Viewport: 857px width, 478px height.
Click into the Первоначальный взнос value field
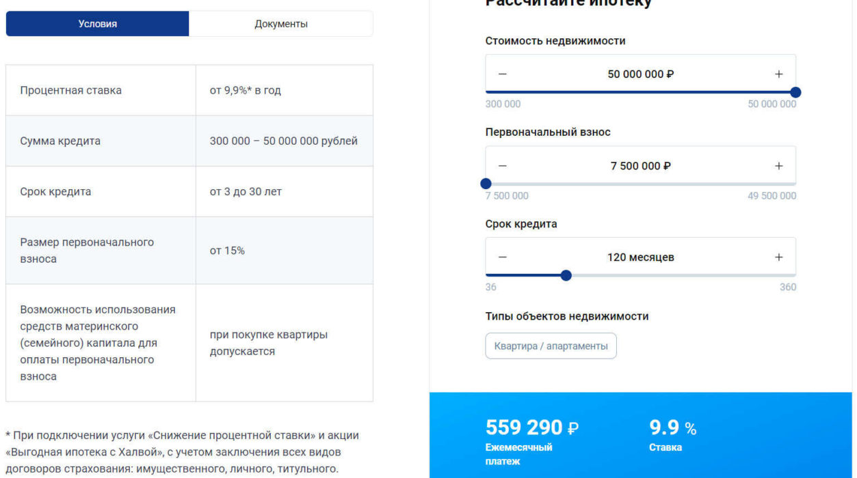click(640, 165)
